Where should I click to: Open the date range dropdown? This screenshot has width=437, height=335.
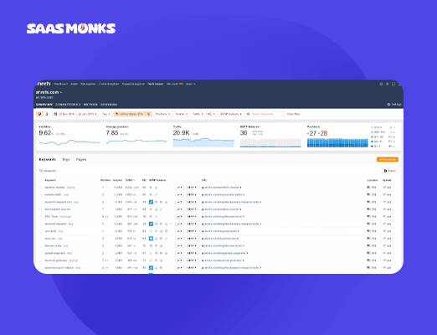pos(75,114)
